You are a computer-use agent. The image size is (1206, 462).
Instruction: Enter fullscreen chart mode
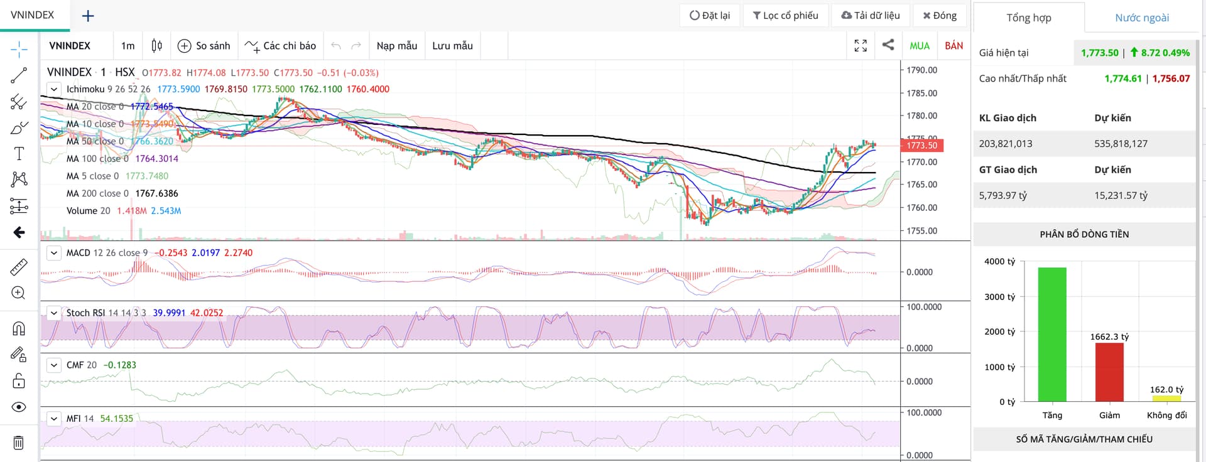(861, 45)
